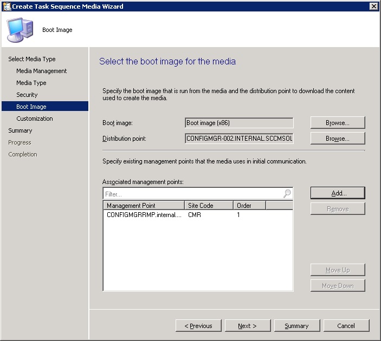Select the Customization step in sidebar

tap(34, 119)
